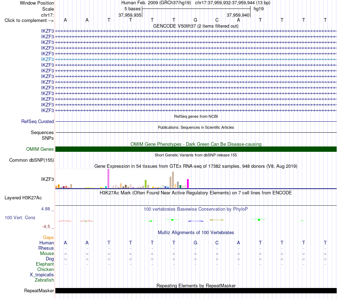Click 'OMIM Gene Phenotypes' track title

(196, 144)
